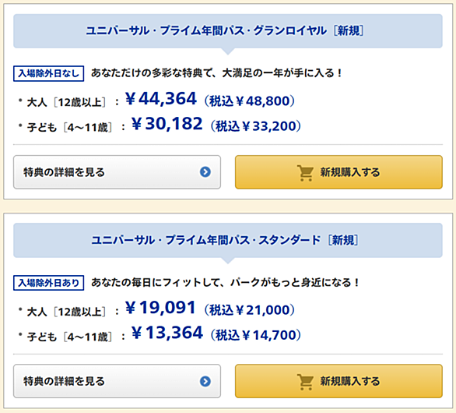Click the tagline あなただけの多彩な特典で、大満足の一年が手に入る！
Viewport: 456px width, 413px height.
coord(217,72)
